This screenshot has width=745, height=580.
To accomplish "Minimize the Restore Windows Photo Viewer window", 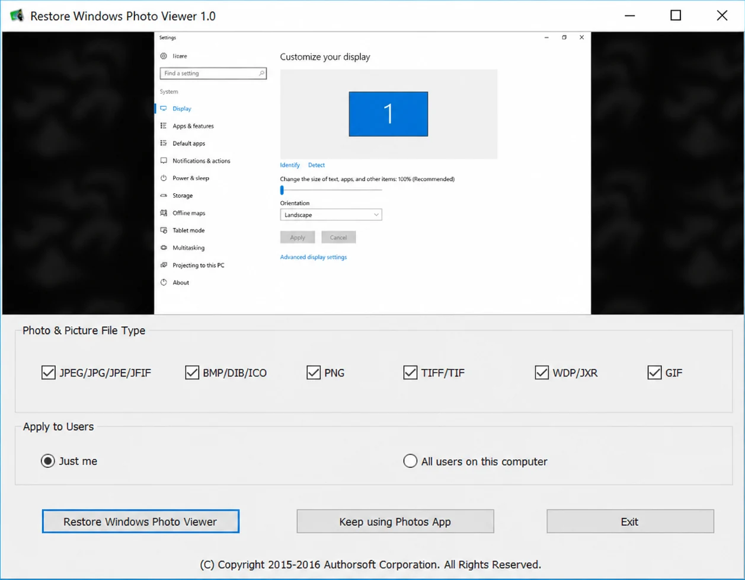I will point(629,15).
